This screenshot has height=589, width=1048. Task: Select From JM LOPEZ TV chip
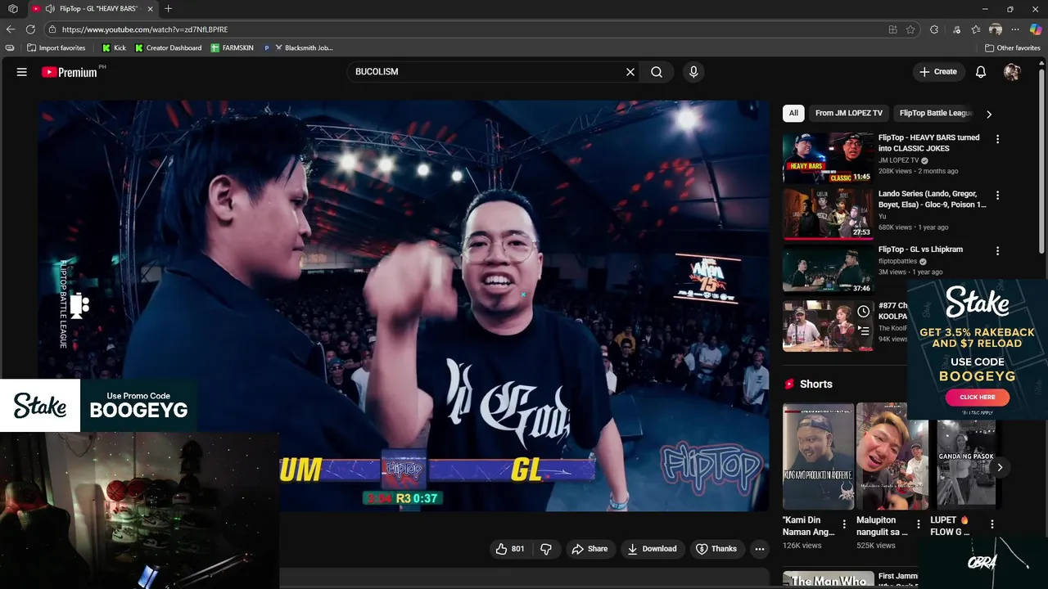[849, 113]
